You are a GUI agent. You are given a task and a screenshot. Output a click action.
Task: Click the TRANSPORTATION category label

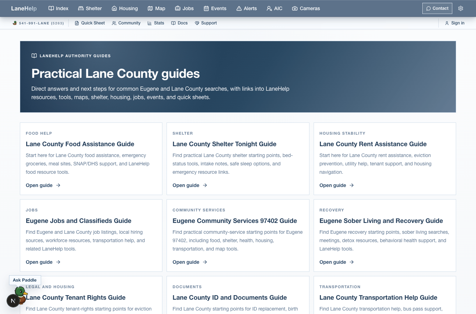[x=340, y=287]
